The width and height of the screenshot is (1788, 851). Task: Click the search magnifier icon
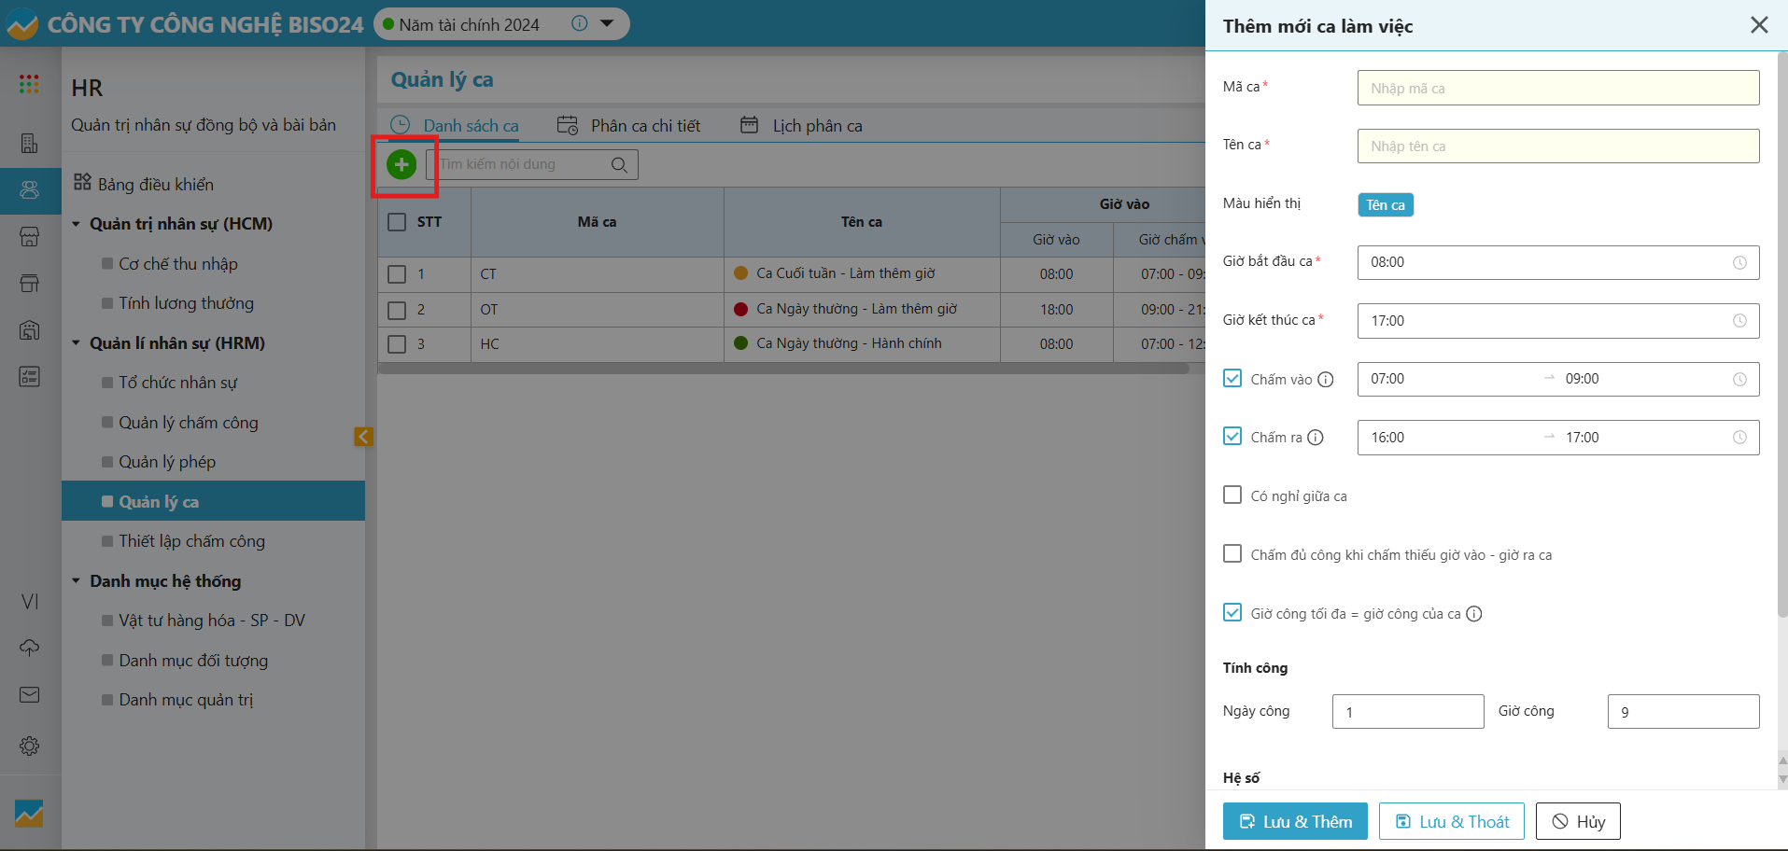tap(619, 165)
